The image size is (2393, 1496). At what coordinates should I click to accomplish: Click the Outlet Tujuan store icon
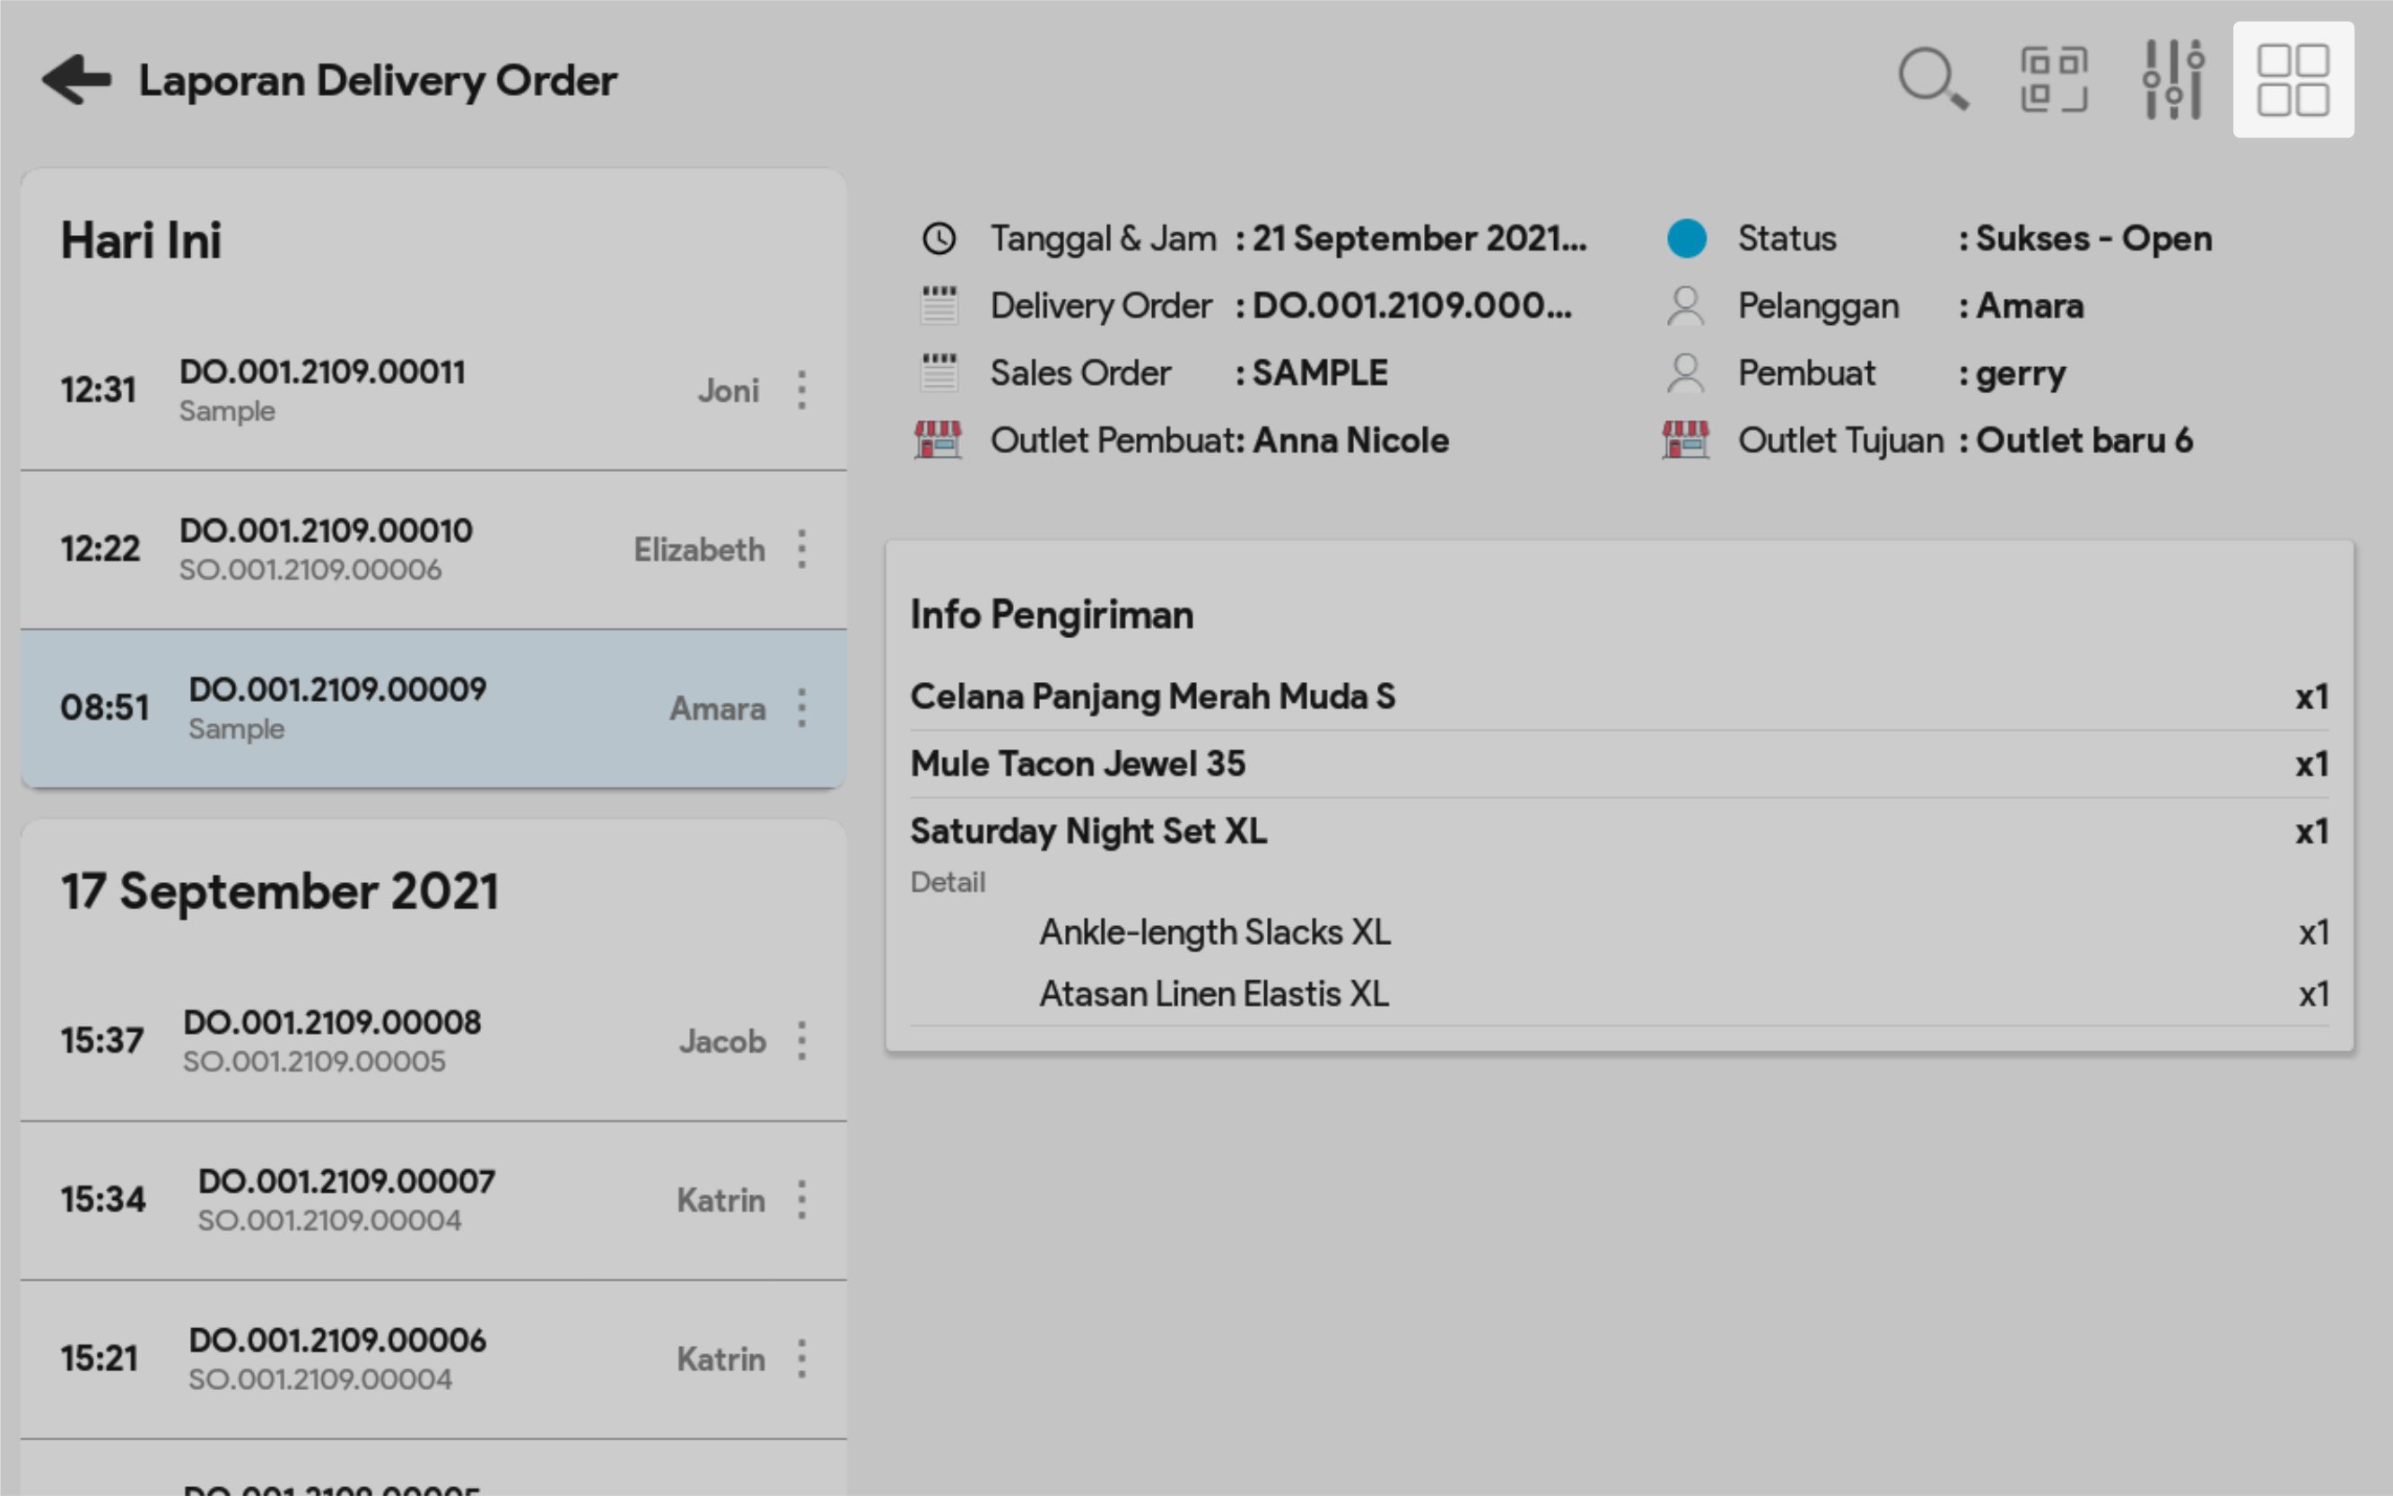point(1685,440)
